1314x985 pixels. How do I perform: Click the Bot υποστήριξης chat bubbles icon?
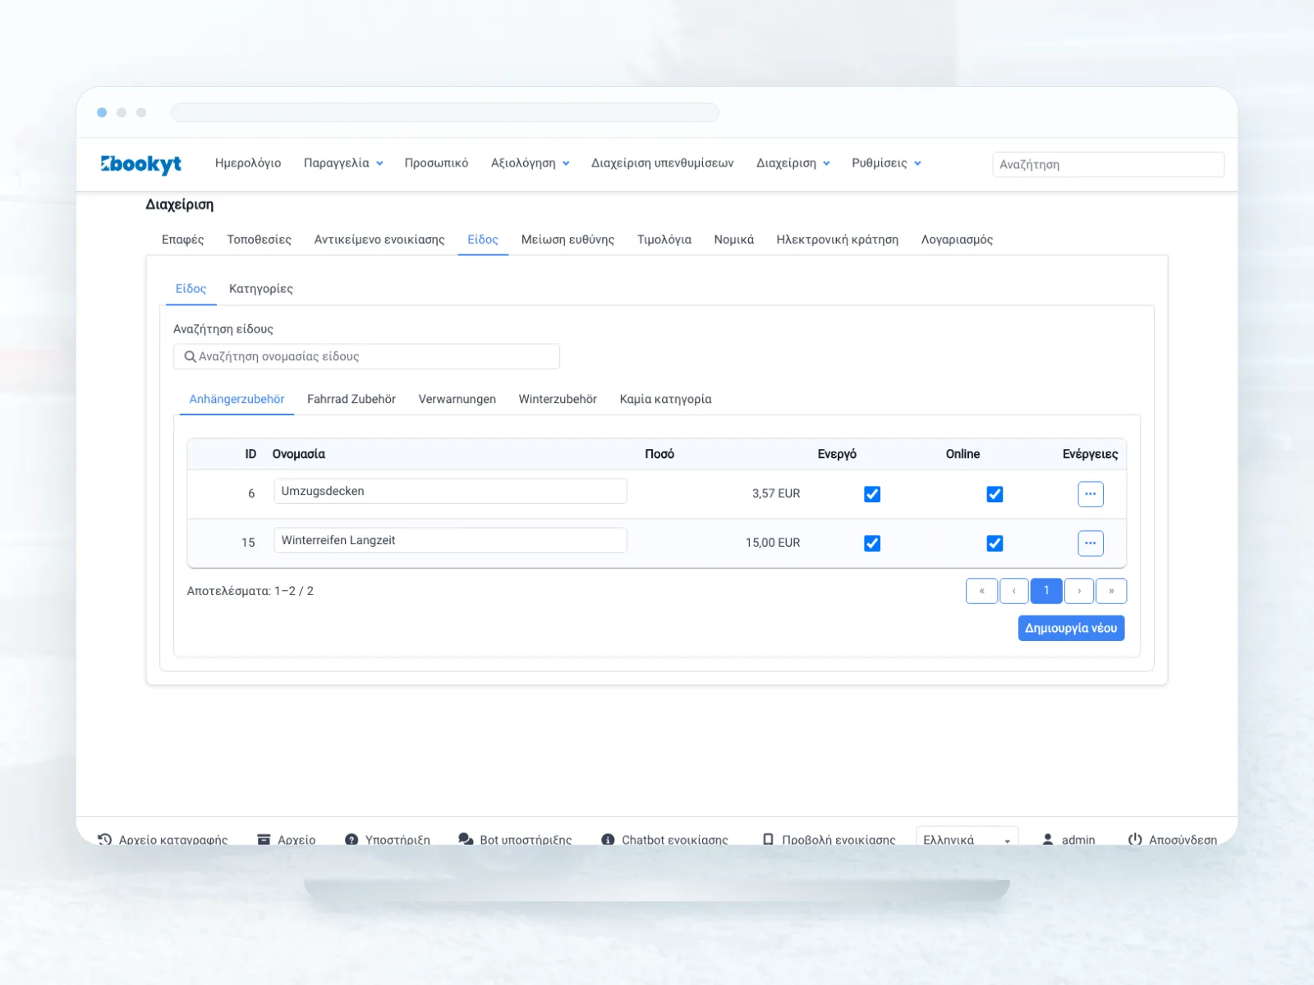point(466,839)
